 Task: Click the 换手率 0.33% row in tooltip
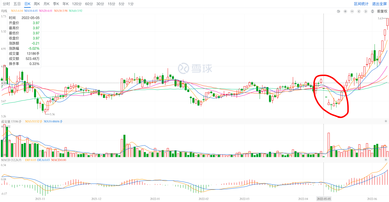click(24, 64)
